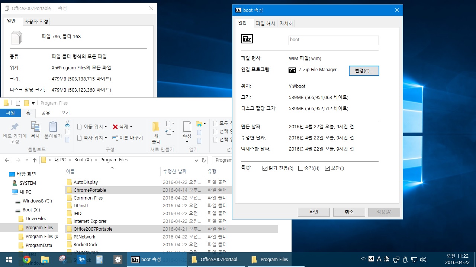Click the Explorer search box
The height and width of the screenshot is (267, 476).
click(222, 160)
